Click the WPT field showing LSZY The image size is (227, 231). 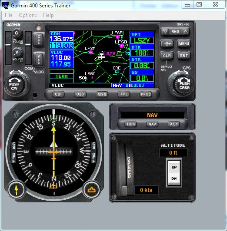142,40
